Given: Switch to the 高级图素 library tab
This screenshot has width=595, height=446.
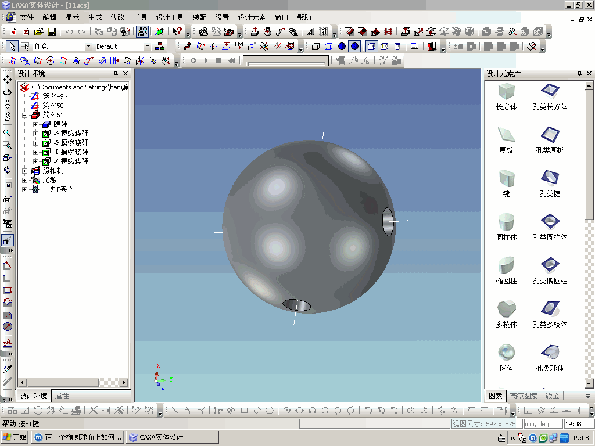Looking at the screenshot, I should click(x=524, y=396).
